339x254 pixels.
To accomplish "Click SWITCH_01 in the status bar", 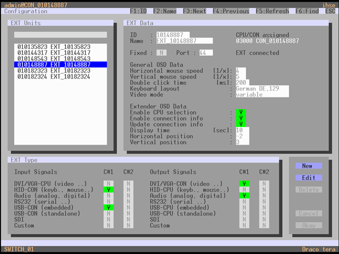I will 19,249.
